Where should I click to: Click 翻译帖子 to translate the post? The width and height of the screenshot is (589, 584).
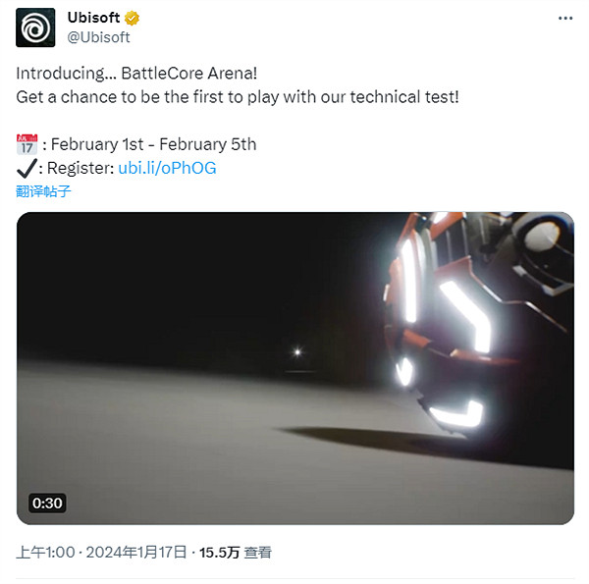click(x=43, y=190)
